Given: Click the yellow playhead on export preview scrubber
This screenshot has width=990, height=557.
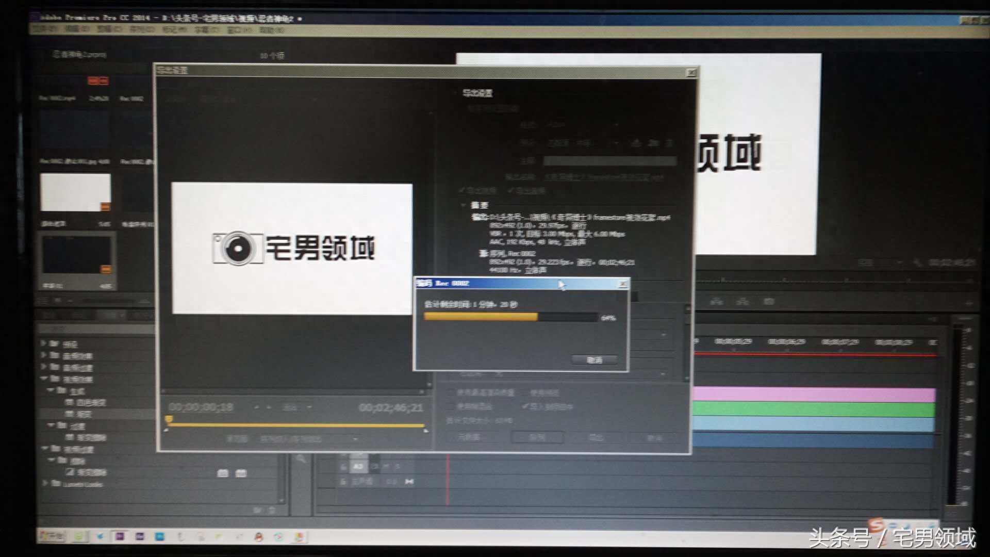Looking at the screenshot, I should pos(169,419).
